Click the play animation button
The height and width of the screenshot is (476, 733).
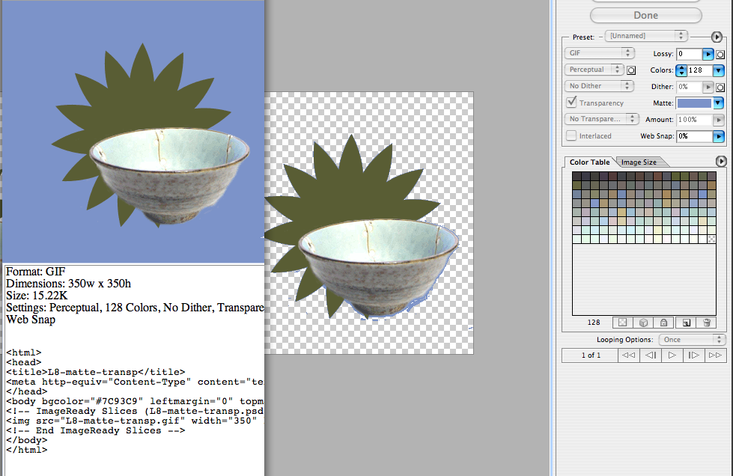[x=672, y=355]
